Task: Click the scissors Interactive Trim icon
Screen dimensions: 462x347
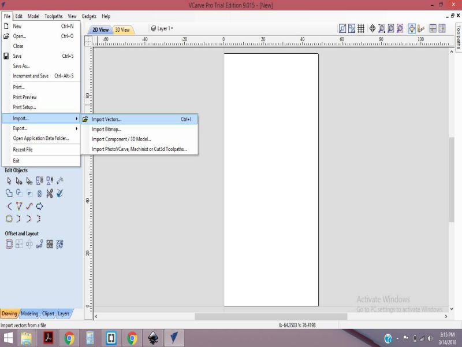Action: click(x=50, y=193)
